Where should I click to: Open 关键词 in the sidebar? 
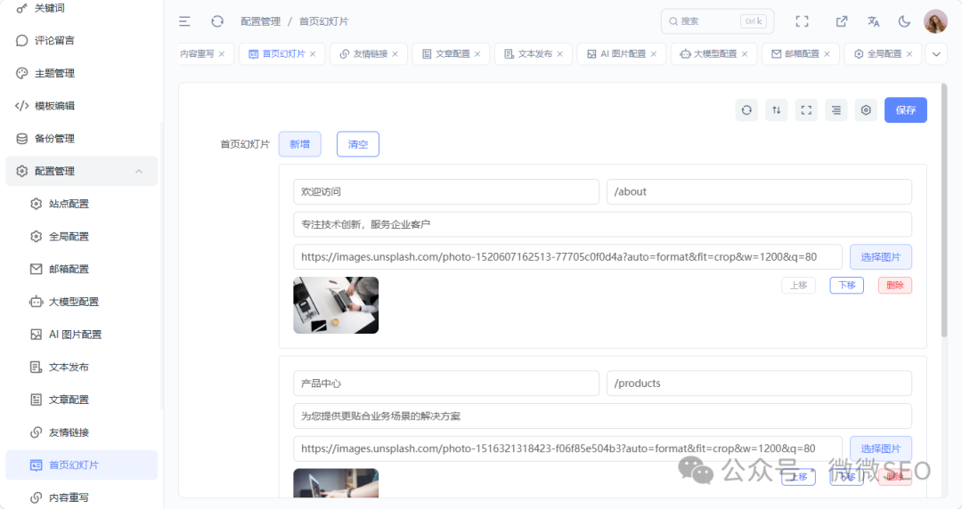click(82, 8)
